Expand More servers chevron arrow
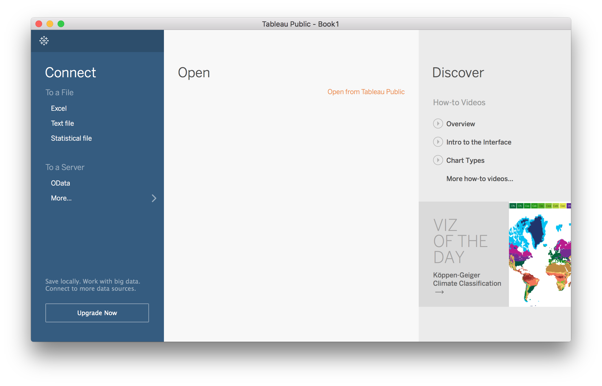 tap(154, 198)
